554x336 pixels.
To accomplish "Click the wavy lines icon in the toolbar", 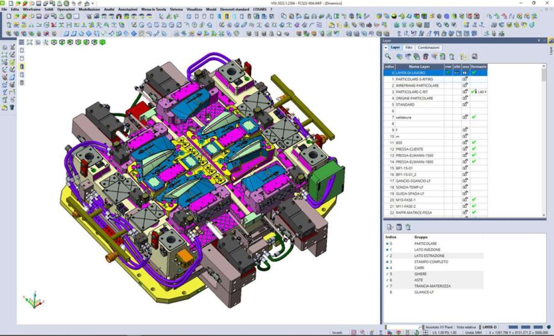I will [x=319, y=25].
